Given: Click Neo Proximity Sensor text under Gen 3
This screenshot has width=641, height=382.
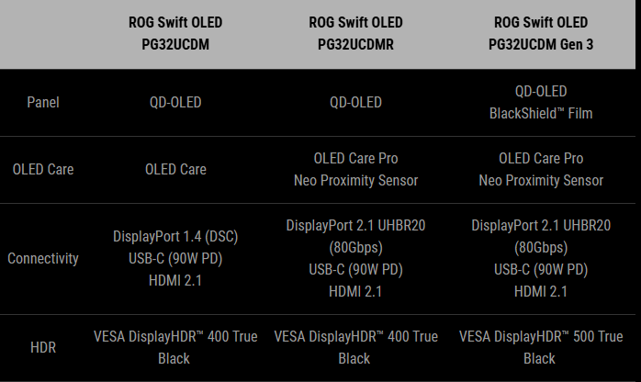Looking at the screenshot, I should (541, 180).
